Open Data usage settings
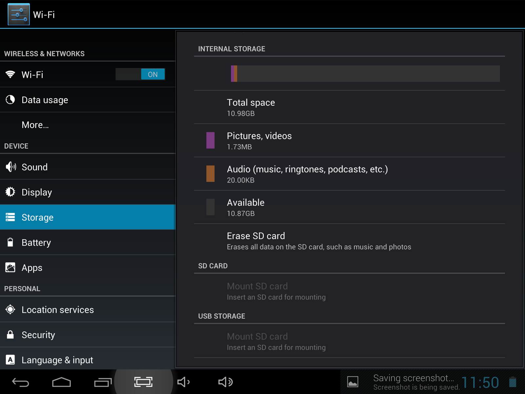This screenshot has width=525, height=394. (x=88, y=100)
